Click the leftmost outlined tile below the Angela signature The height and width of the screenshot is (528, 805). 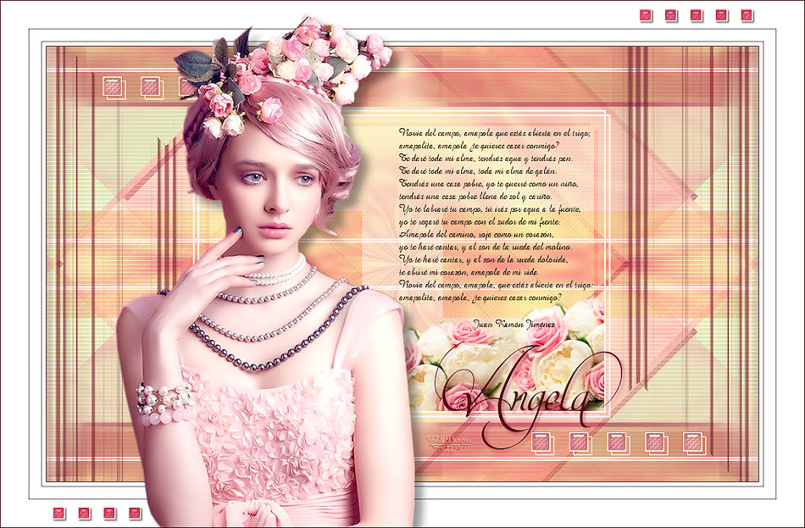tap(541, 442)
